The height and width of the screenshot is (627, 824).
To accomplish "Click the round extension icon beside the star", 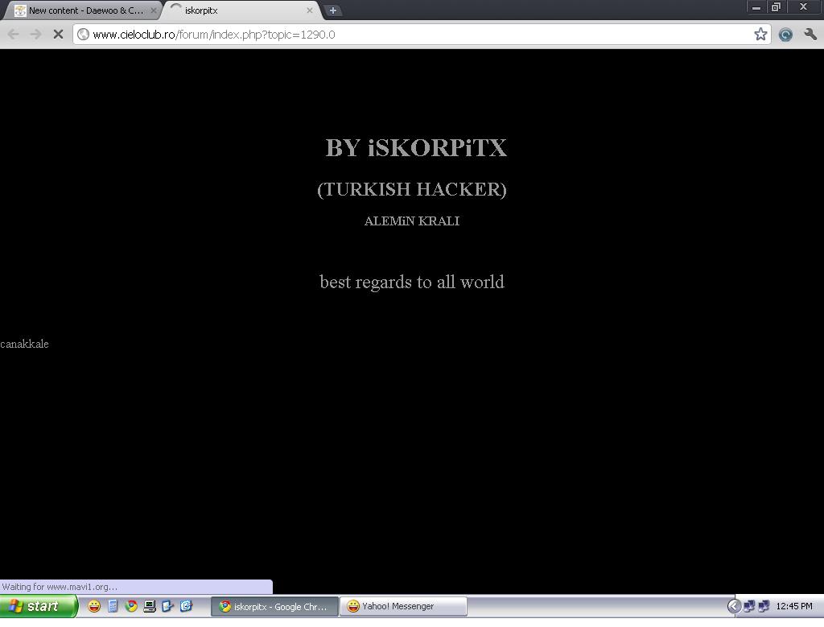I will (x=785, y=34).
